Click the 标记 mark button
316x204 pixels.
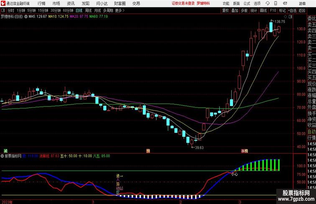[282, 10]
